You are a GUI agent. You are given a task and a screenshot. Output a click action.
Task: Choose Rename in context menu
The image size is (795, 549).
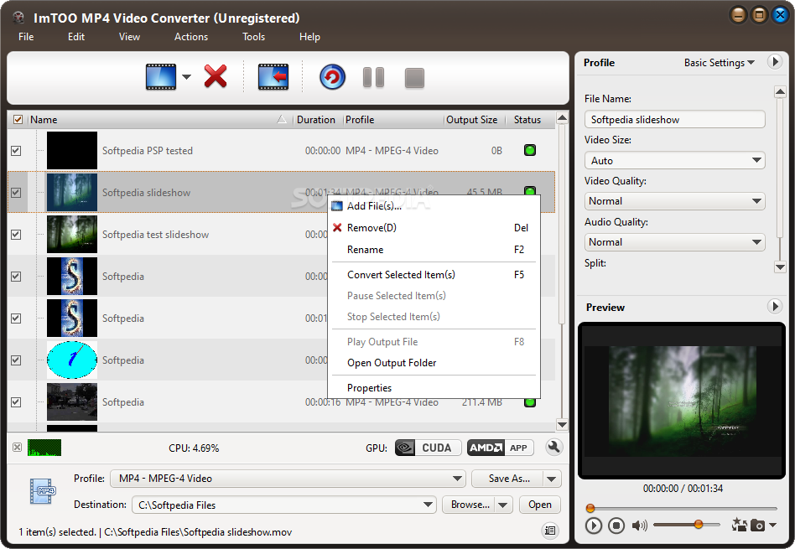[x=434, y=250]
